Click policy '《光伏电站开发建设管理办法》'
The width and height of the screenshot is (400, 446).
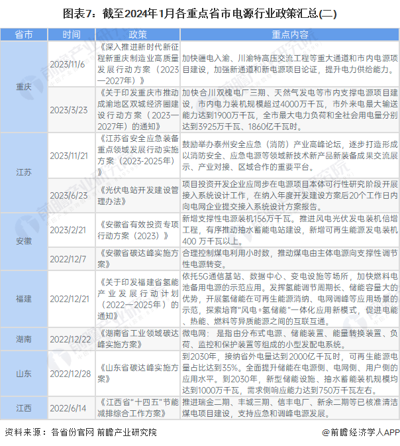pyautogui.click(x=138, y=195)
